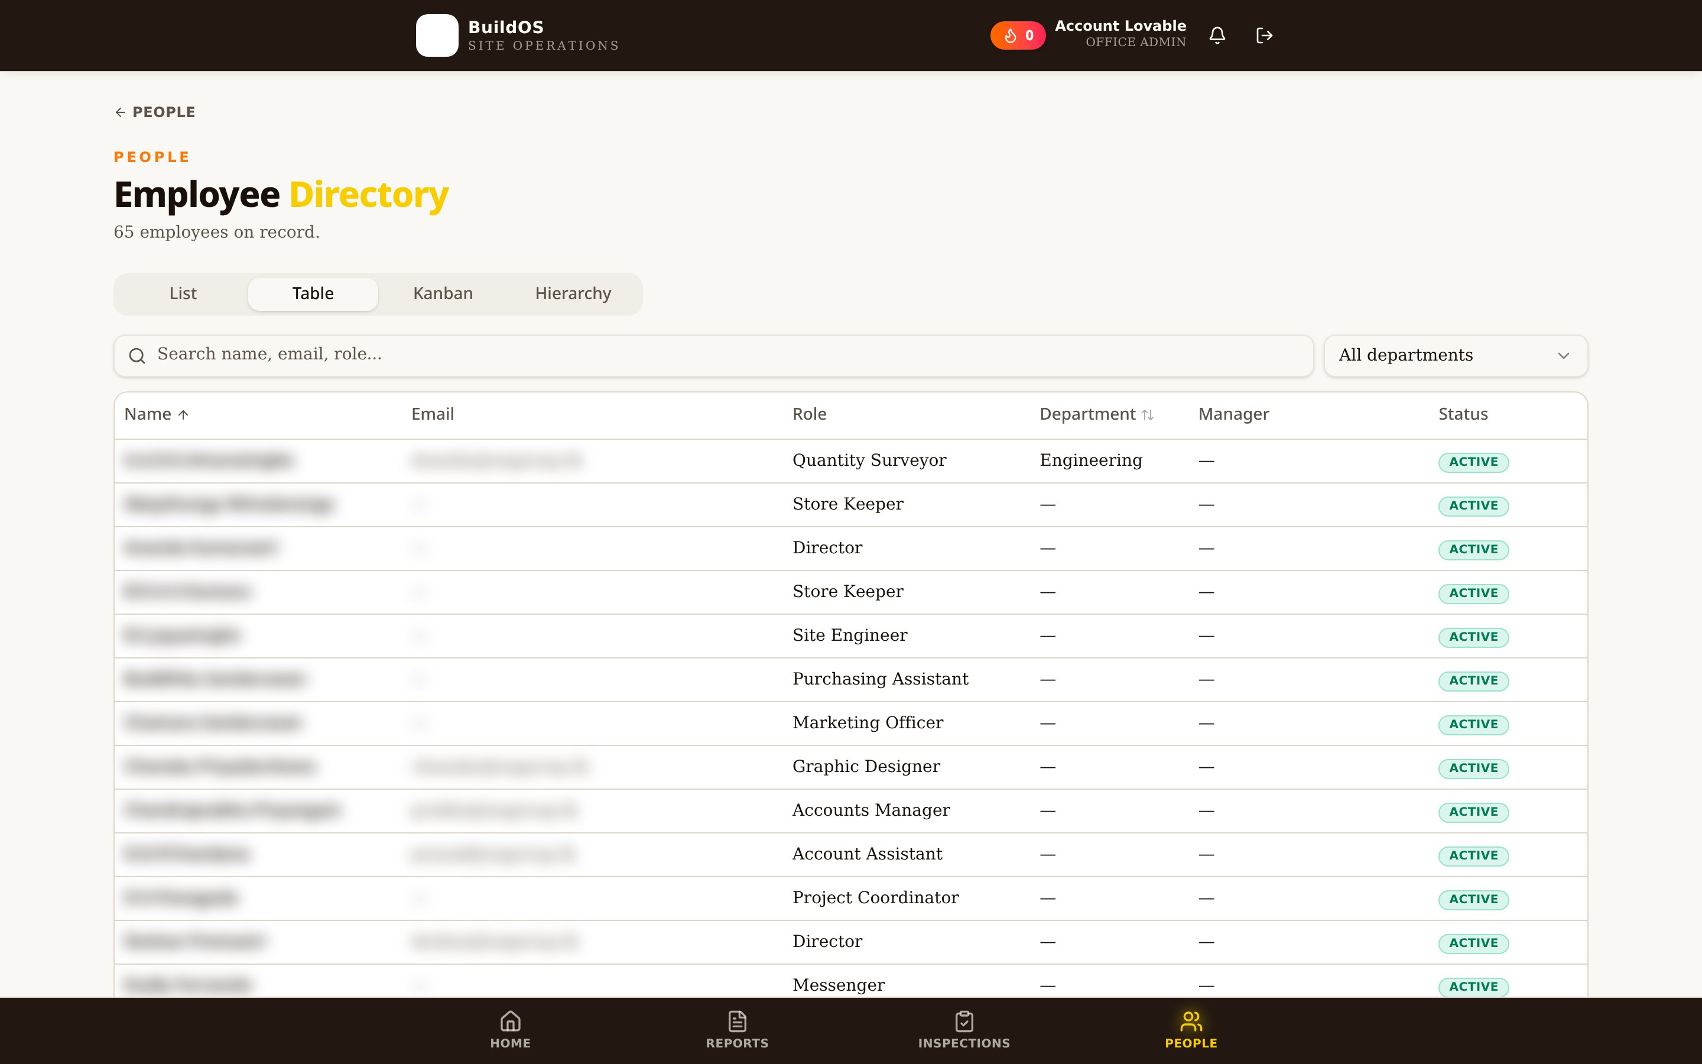1702x1064 pixels.
Task: Click the Accounts Manager role cell
Action: 872,810
